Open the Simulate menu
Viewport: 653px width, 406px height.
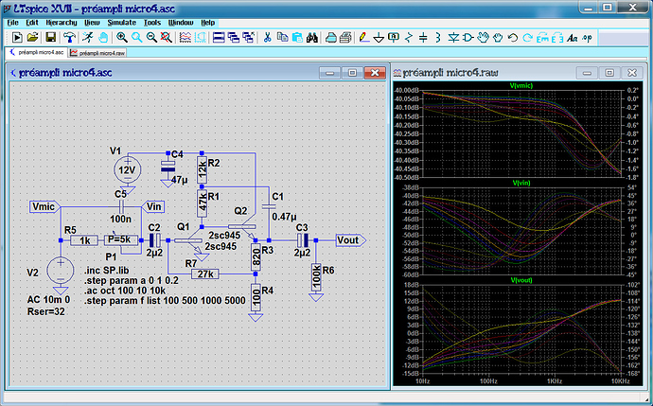(121, 23)
